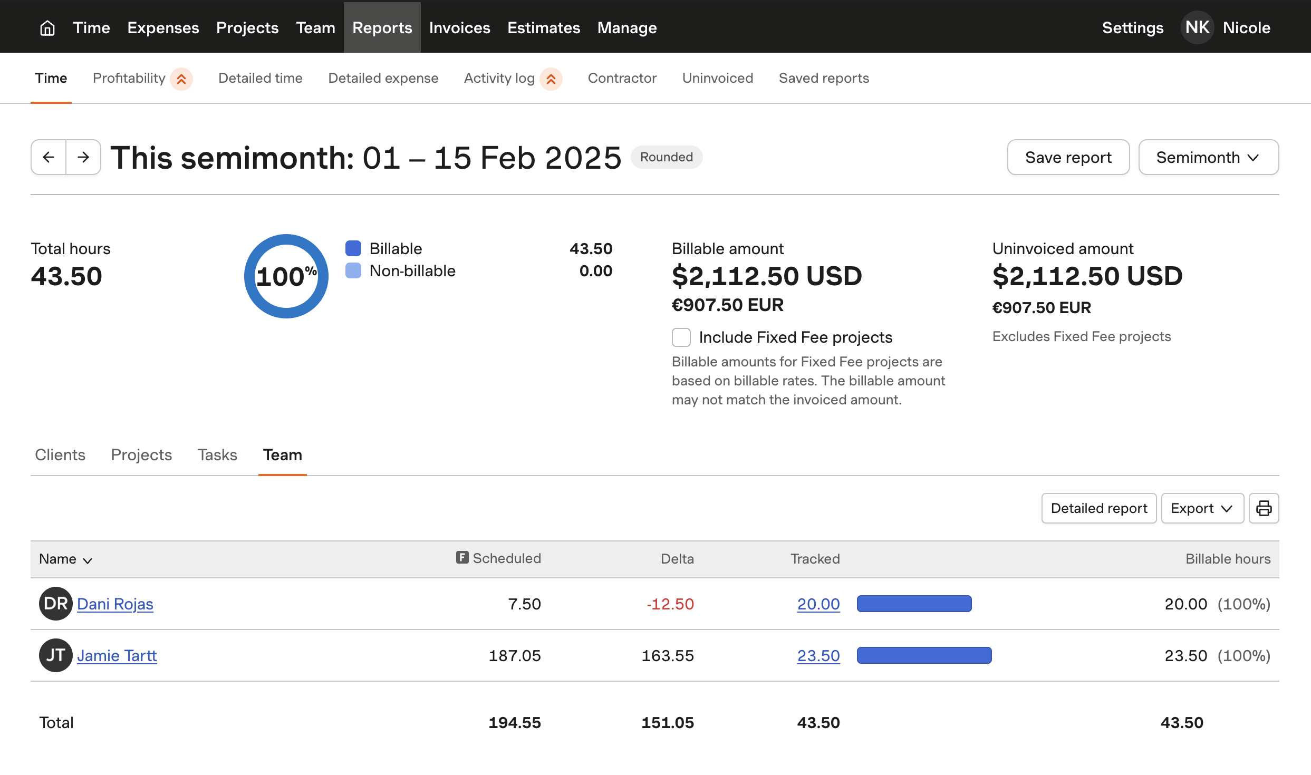Image resolution: width=1311 pixels, height=775 pixels.
Task: Click Jamie Tartt tracked hours bar
Action: [924, 655]
